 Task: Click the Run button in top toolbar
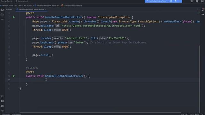click(171, 1)
